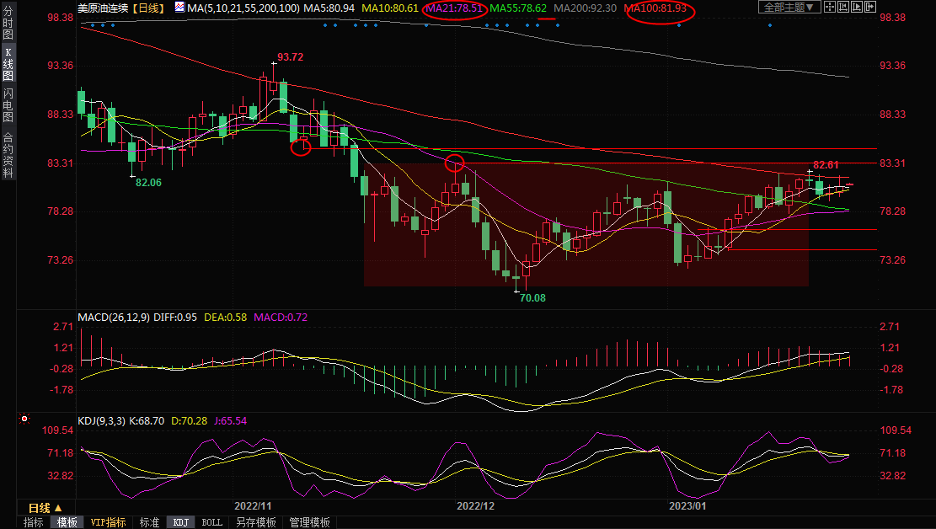Click the MA indicator chart icon
The image size is (936, 529).
179,8
